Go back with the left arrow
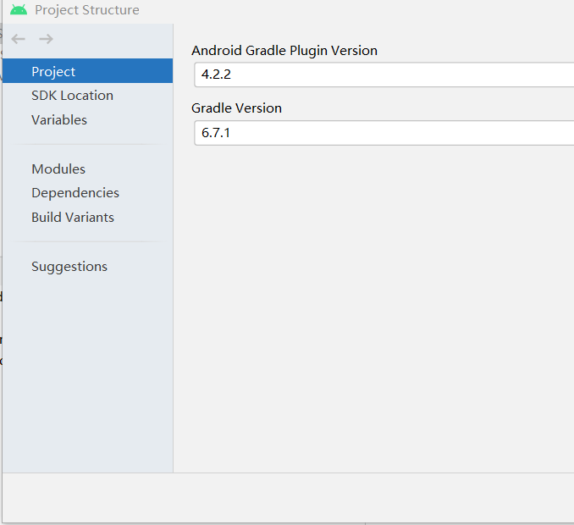 (x=19, y=39)
